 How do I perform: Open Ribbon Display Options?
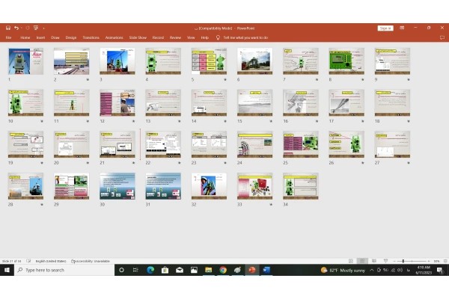402,28
